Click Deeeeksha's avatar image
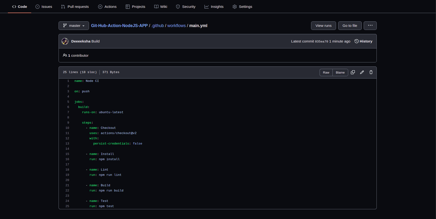Viewport: 436px width, 219px height. (65, 41)
